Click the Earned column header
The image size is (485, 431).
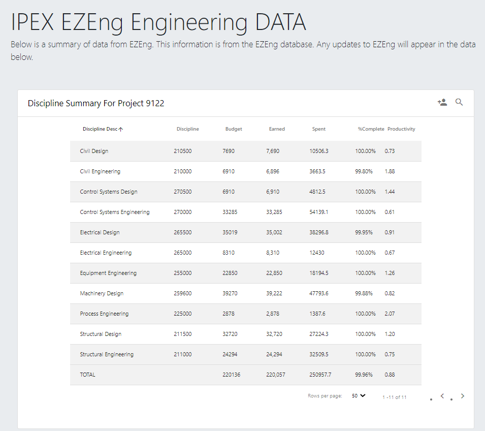277,129
